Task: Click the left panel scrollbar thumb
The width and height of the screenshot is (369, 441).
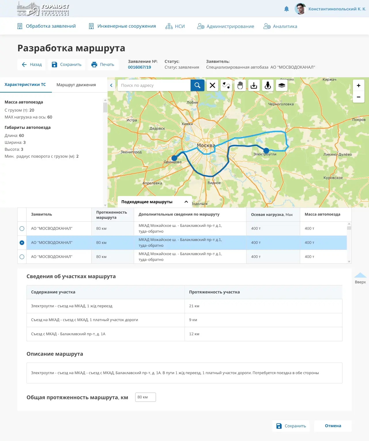Action: pyautogui.click(x=105, y=107)
